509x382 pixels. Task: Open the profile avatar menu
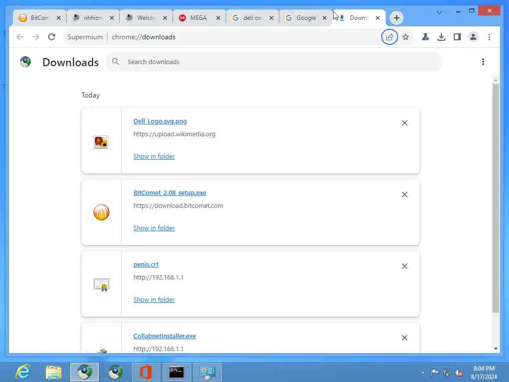(473, 37)
